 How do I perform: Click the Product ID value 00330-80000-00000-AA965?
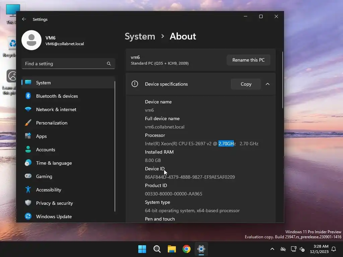[x=174, y=194]
